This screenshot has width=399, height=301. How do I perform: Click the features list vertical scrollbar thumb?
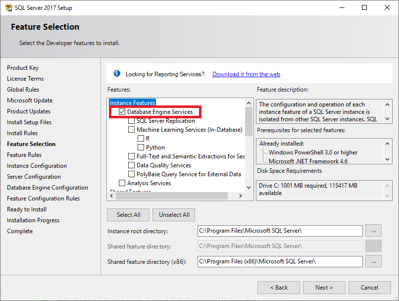point(249,122)
